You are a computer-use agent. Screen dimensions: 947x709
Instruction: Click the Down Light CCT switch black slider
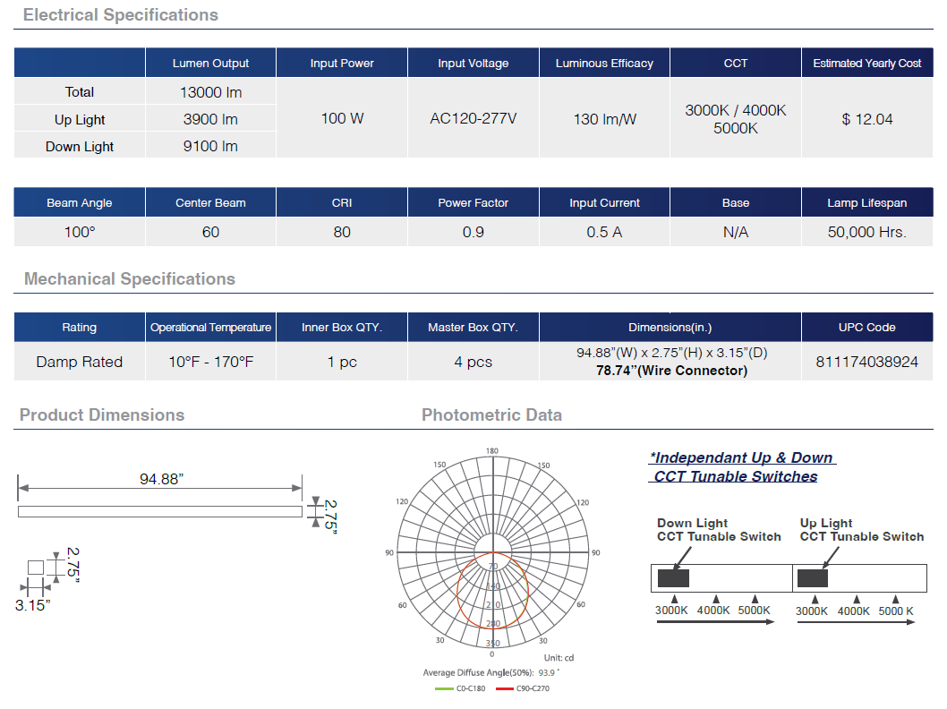673,578
